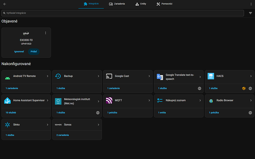Click the Android TV Remote icon
Screen dimensions: 255x159
coord(7,78)
